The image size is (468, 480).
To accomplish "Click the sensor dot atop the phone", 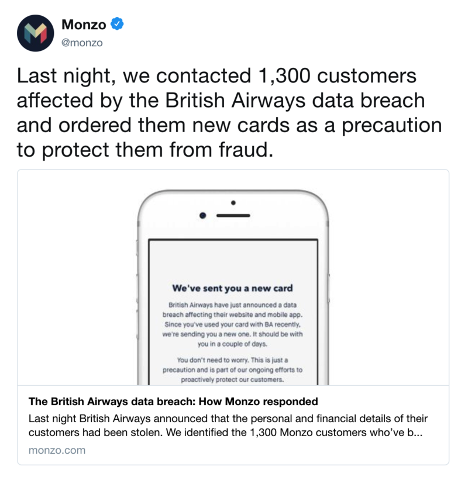I will coord(233,203).
